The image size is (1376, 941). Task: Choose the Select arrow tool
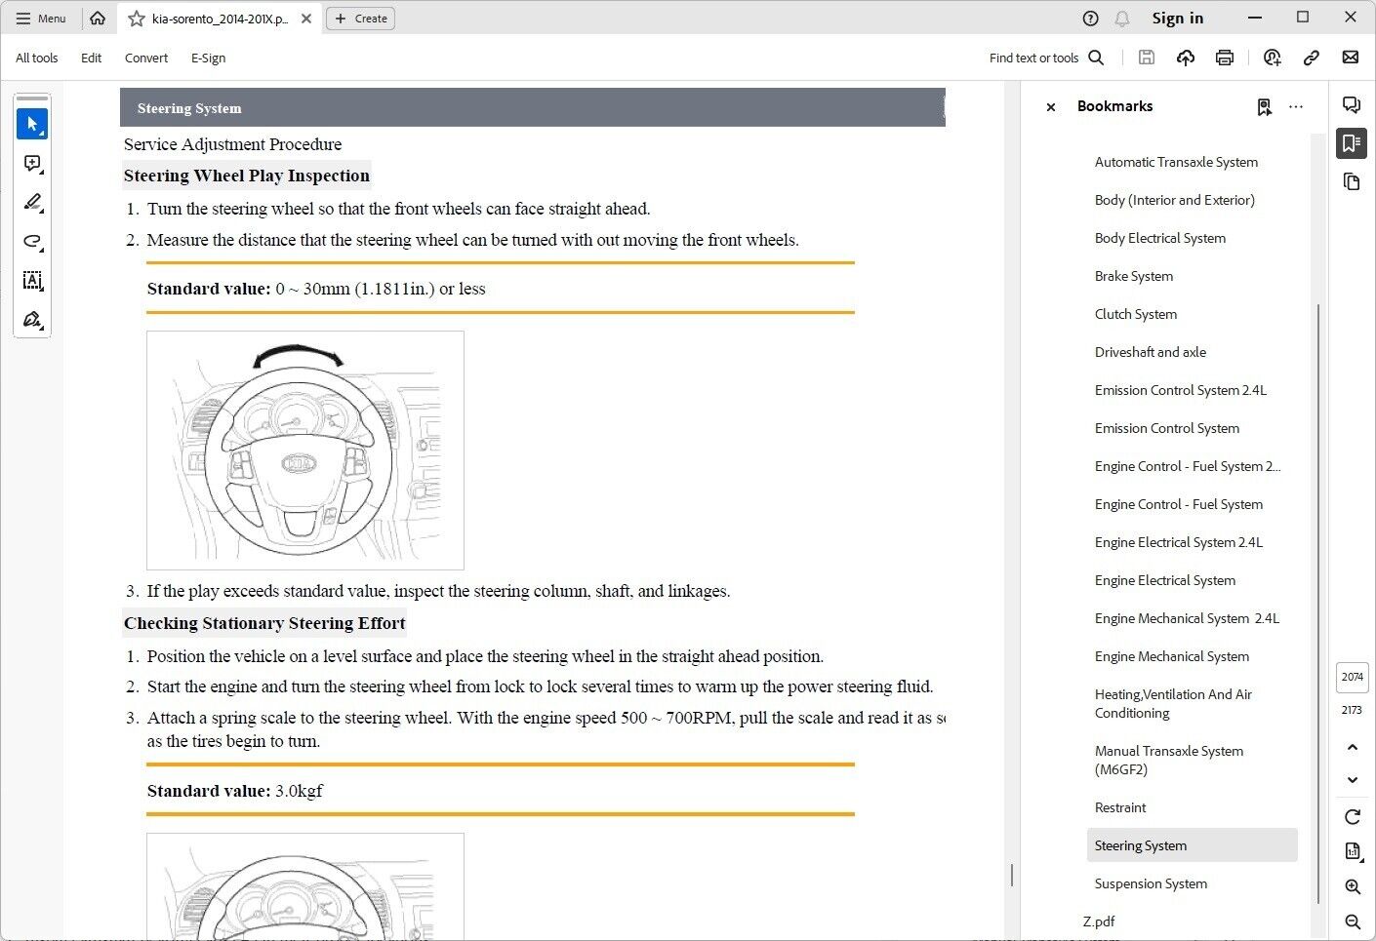(x=32, y=124)
